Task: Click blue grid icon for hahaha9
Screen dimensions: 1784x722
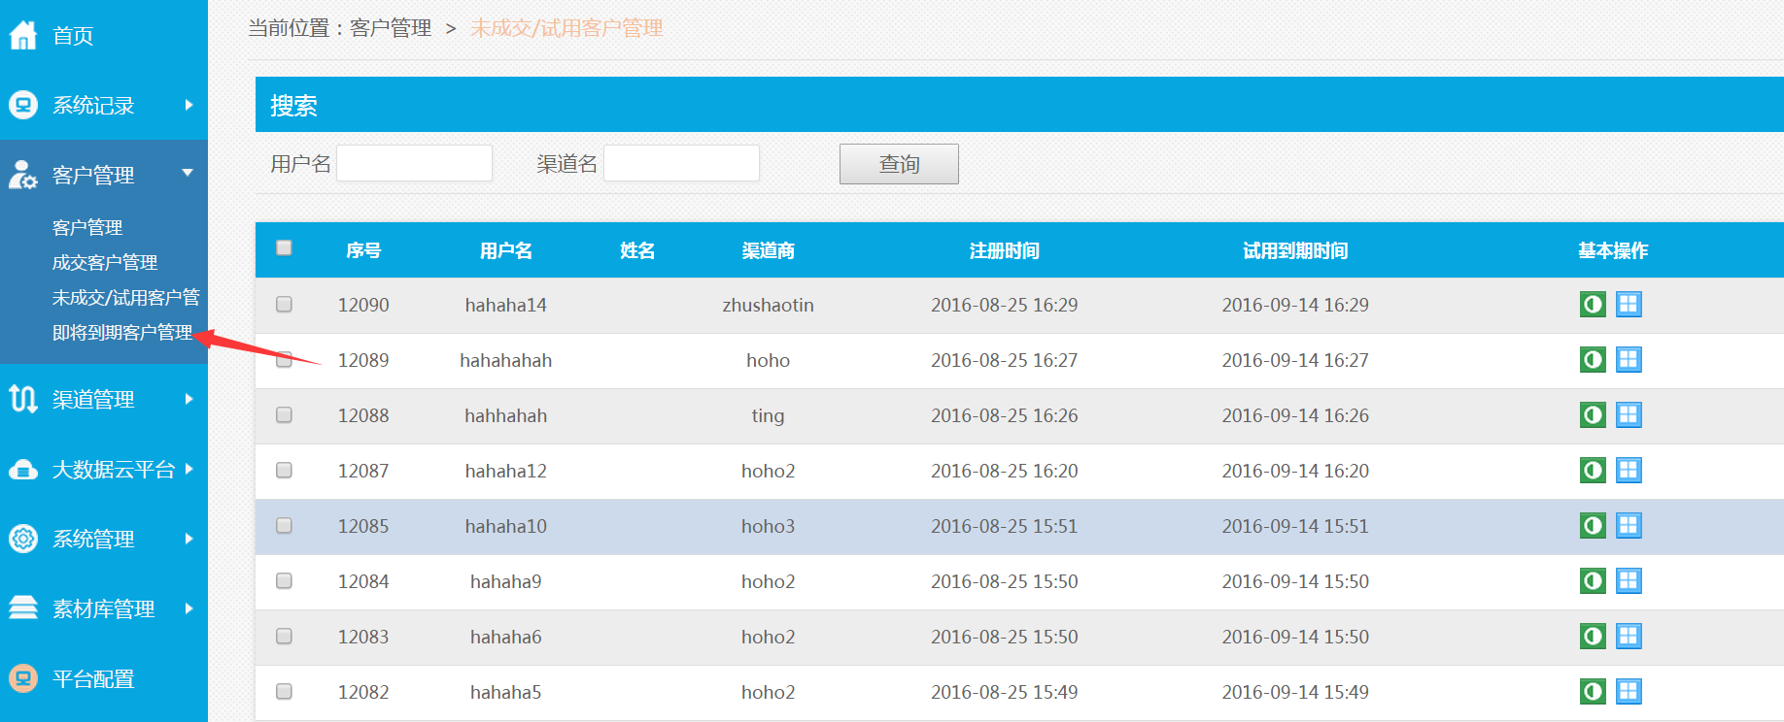Action: pos(1629,581)
